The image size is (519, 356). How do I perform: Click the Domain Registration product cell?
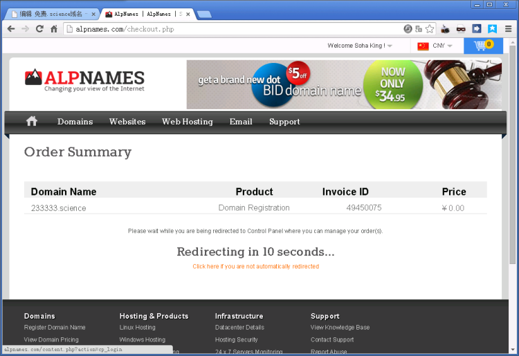pos(254,207)
